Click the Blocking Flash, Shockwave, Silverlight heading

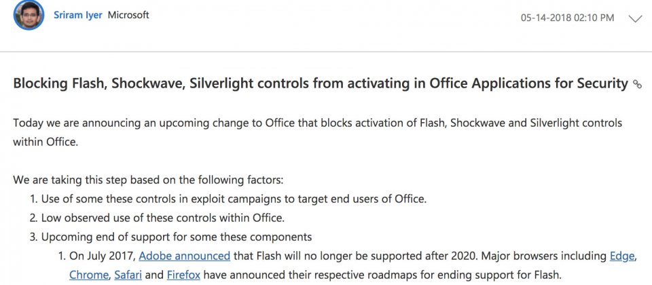pos(321,84)
